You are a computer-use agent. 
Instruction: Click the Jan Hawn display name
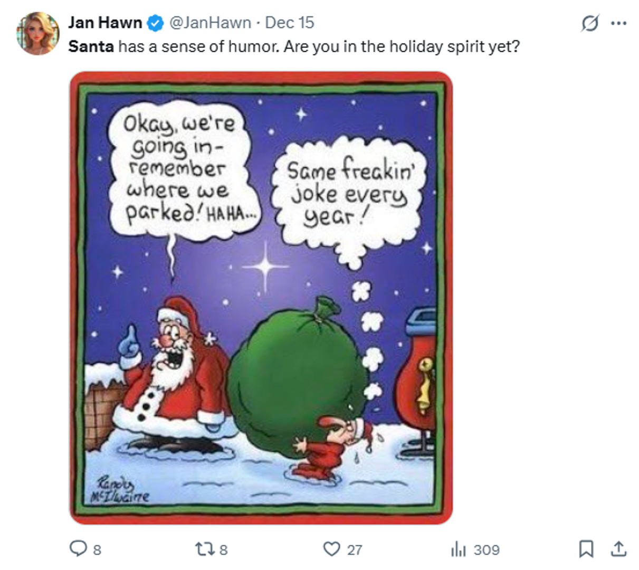105,23
